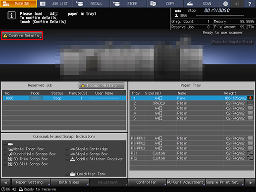Open Incomp. History
Viewport: 256px width, 192px height.
coord(102,86)
